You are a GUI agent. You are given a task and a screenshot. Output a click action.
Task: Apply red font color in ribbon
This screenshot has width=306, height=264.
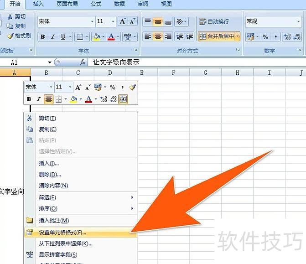point(111,36)
